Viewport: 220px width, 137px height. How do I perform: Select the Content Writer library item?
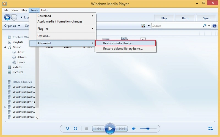tap(21, 37)
